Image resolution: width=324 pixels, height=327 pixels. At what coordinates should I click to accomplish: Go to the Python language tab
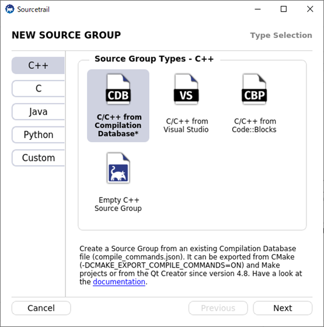pos(38,135)
